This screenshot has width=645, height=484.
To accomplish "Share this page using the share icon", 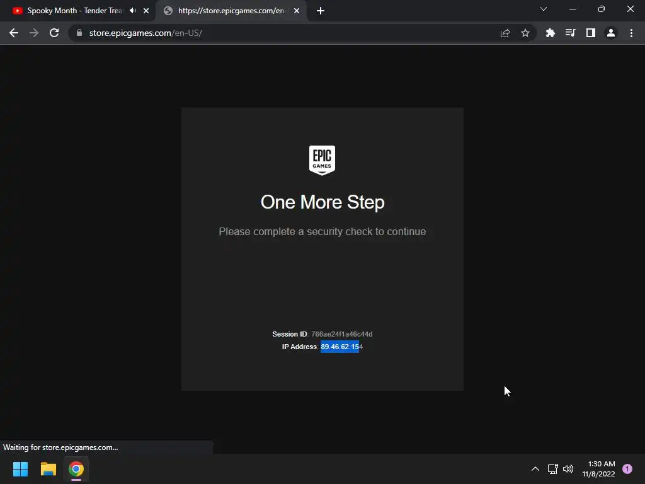I will click(x=505, y=33).
